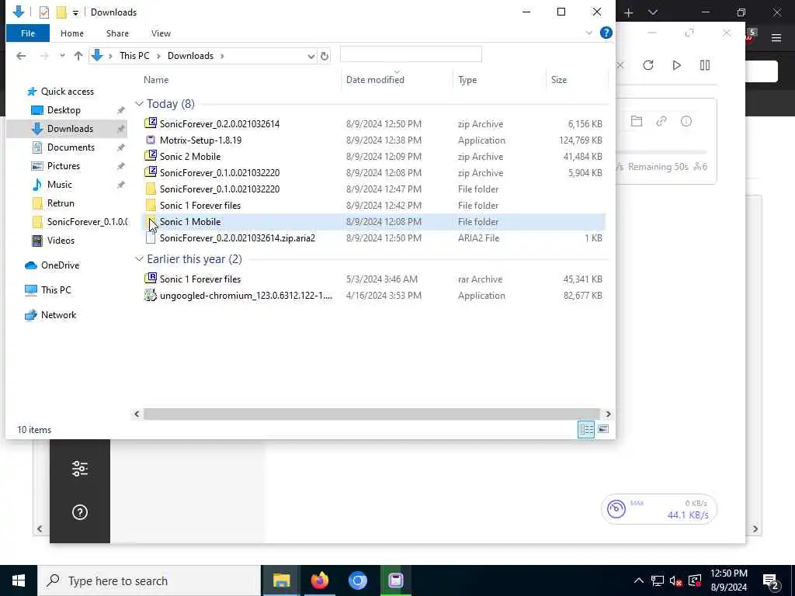Viewport: 795px width, 596px height.
Task: Open the File ribbon tab
Action: [x=28, y=33]
